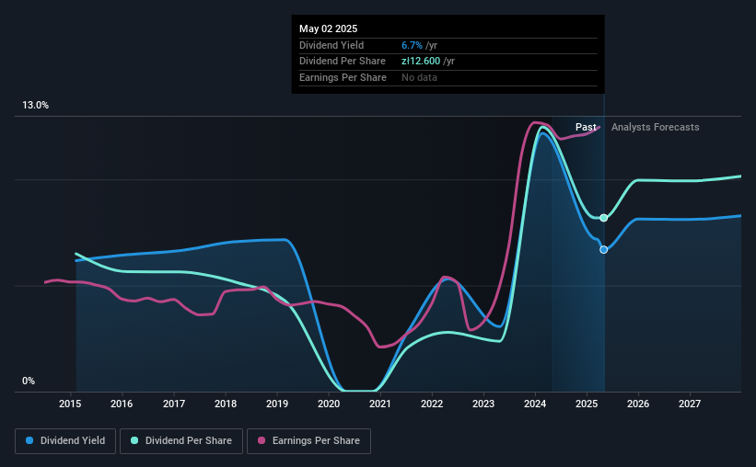Click the 2027 x-axis label
Image resolution: width=756 pixels, height=467 pixels.
690,404
